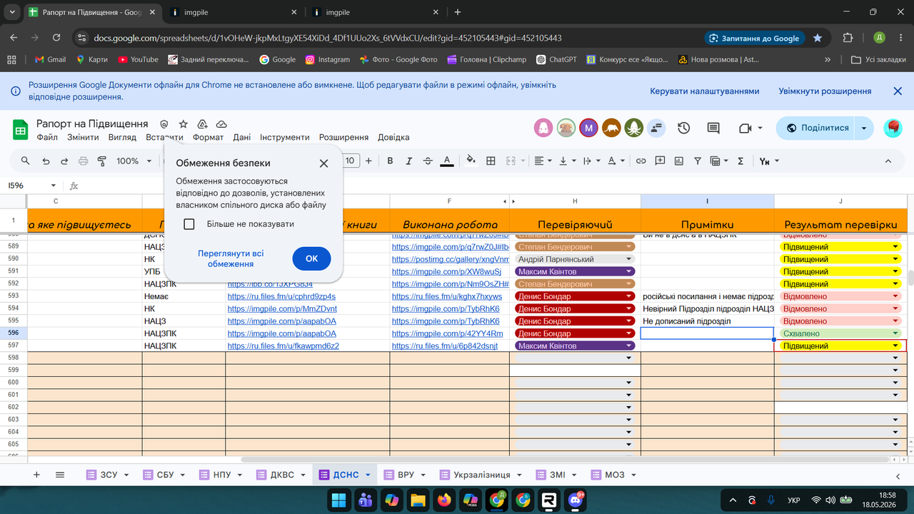Undo the last action
Screen dimensions: 914x514
pos(46,161)
